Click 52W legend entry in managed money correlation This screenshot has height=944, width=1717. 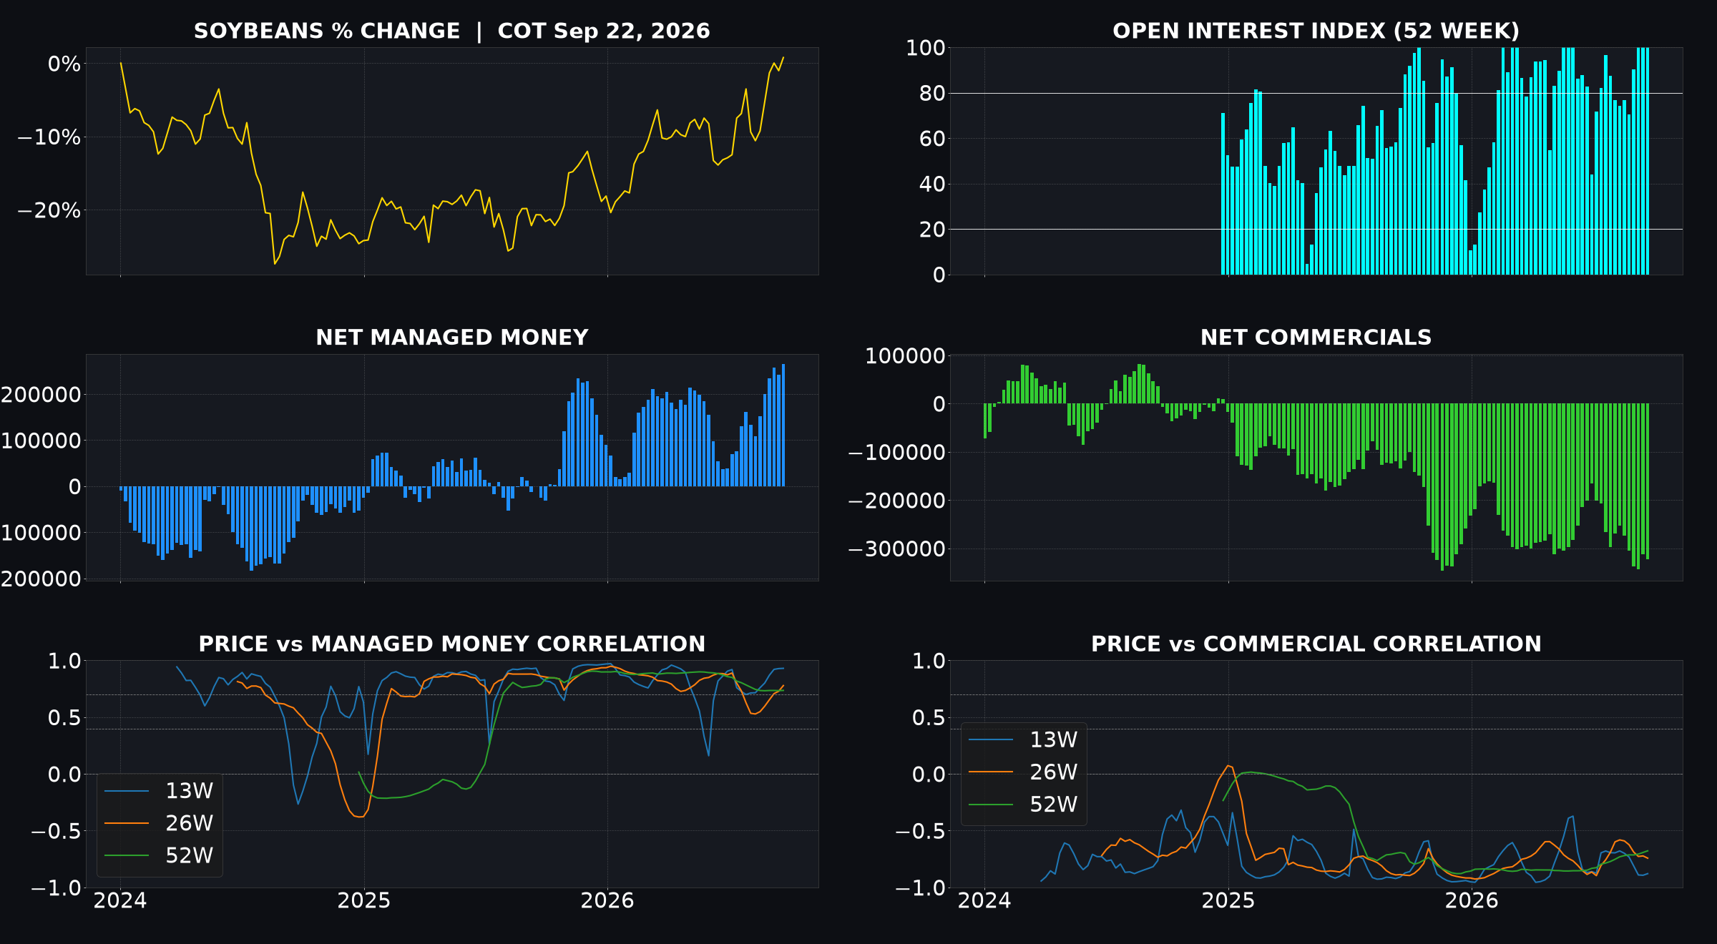point(159,855)
